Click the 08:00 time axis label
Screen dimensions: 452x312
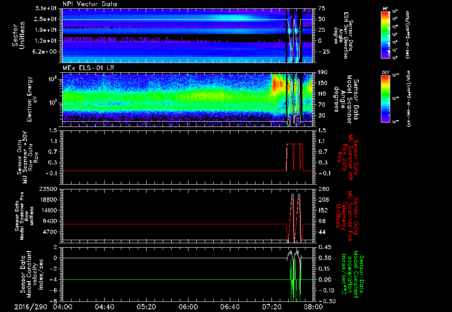(x=313, y=306)
